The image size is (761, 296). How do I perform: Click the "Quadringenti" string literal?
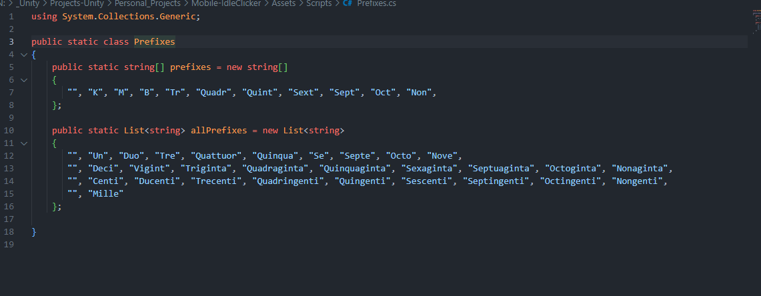(288, 181)
